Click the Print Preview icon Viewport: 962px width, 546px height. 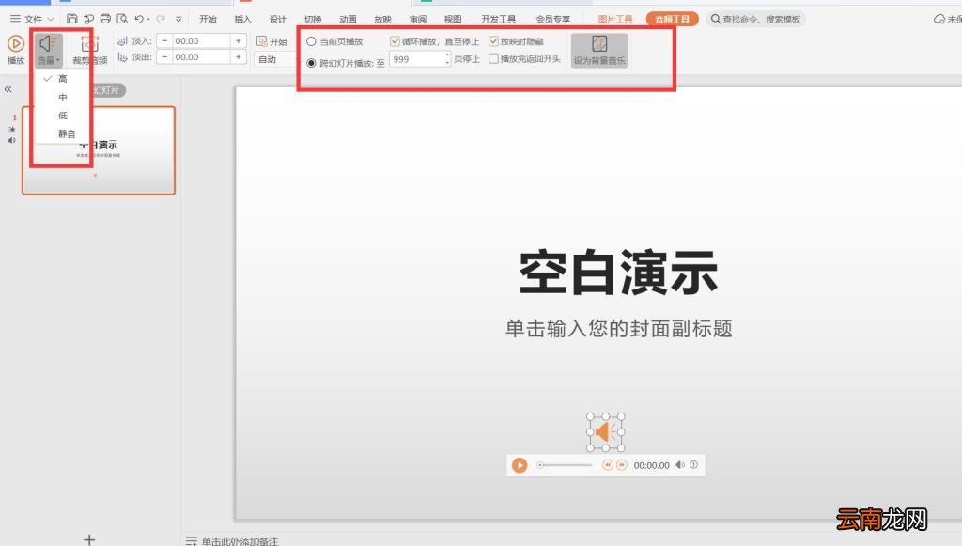tap(122, 19)
